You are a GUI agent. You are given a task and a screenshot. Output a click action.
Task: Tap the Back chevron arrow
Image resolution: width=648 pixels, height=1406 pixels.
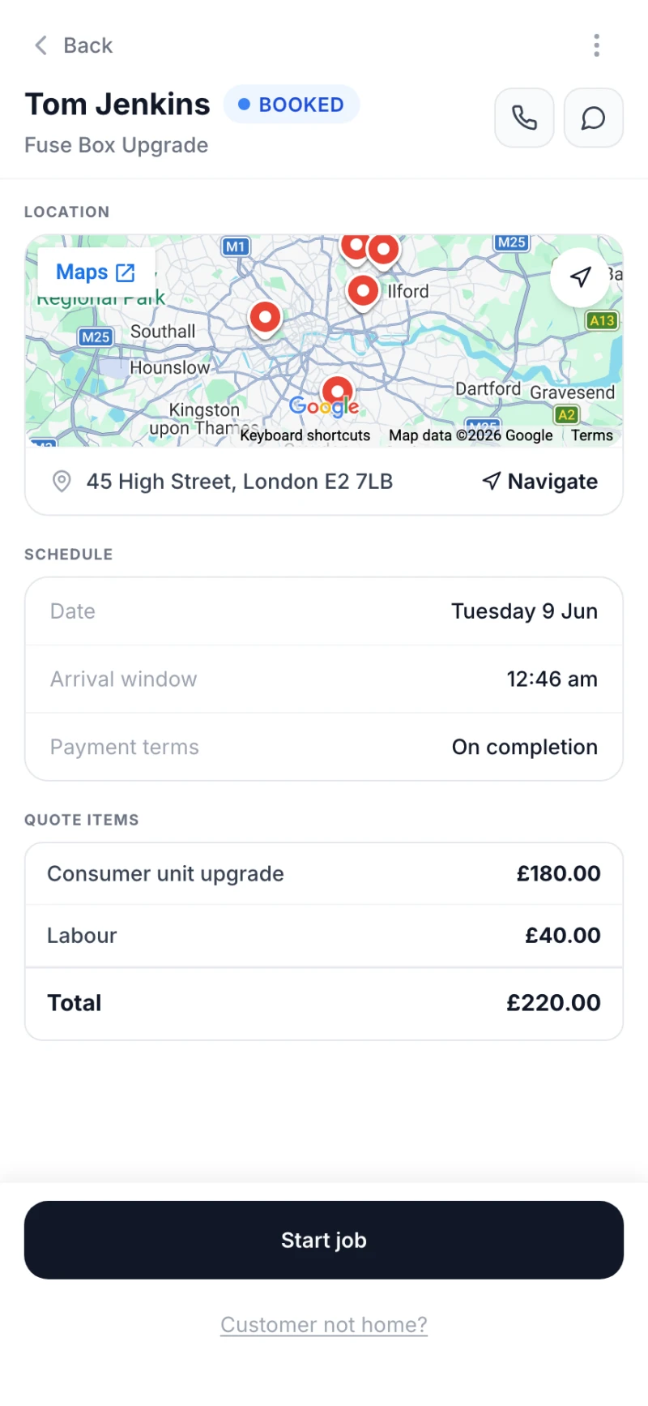[x=40, y=45]
